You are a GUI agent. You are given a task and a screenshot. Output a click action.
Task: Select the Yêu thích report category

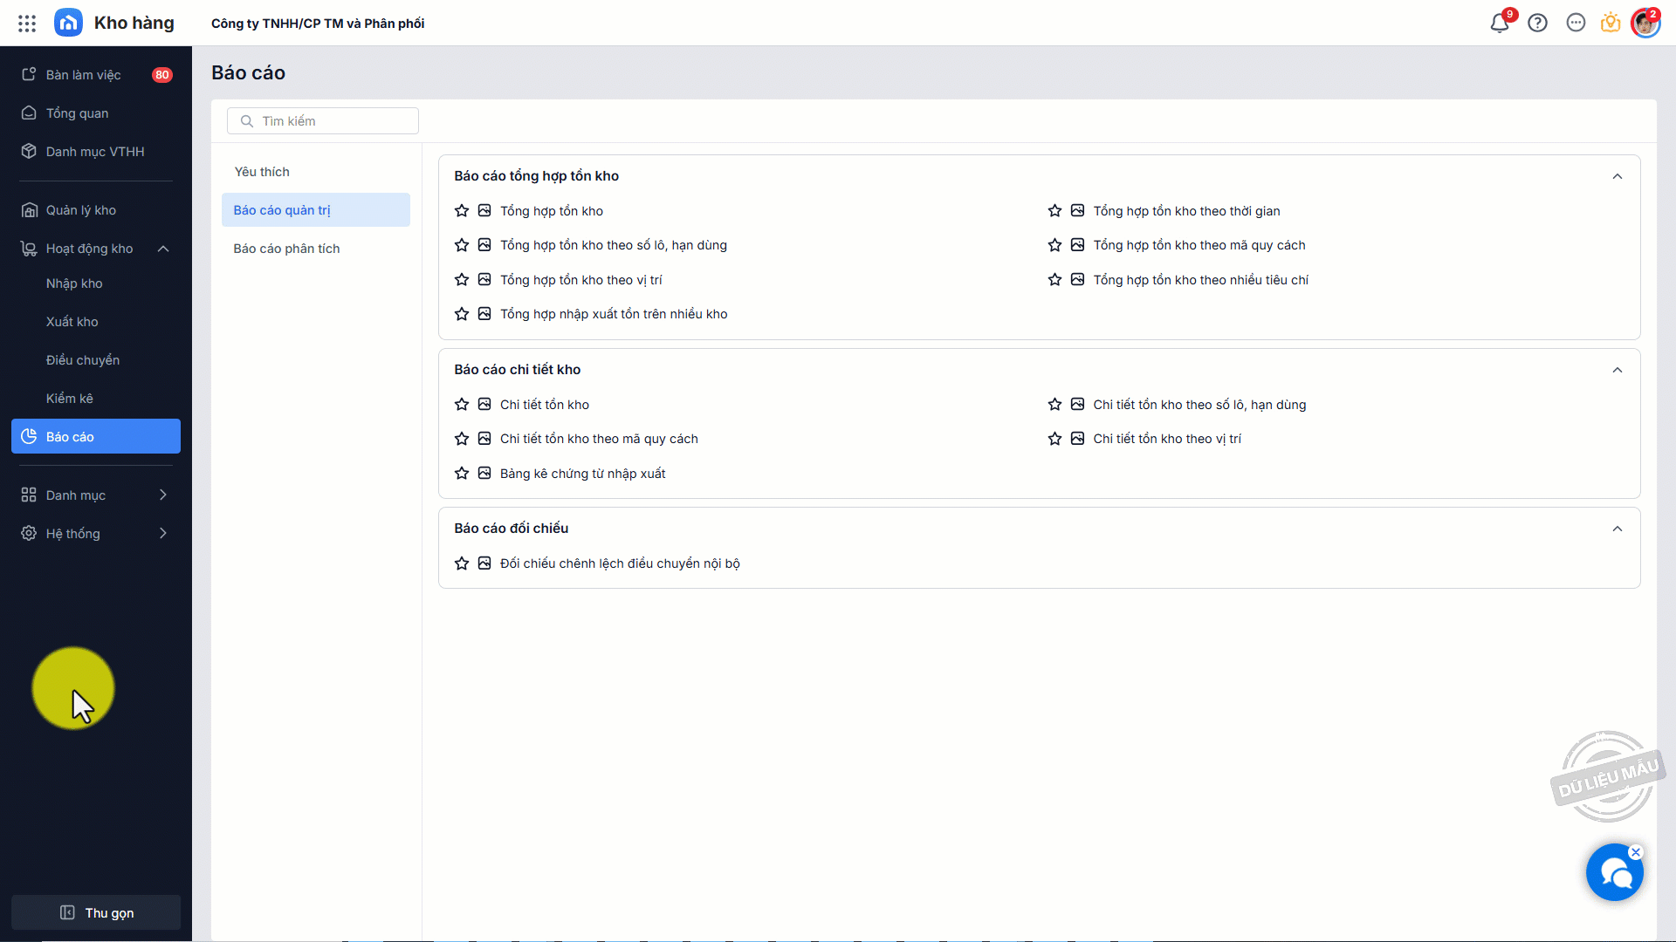coord(262,172)
